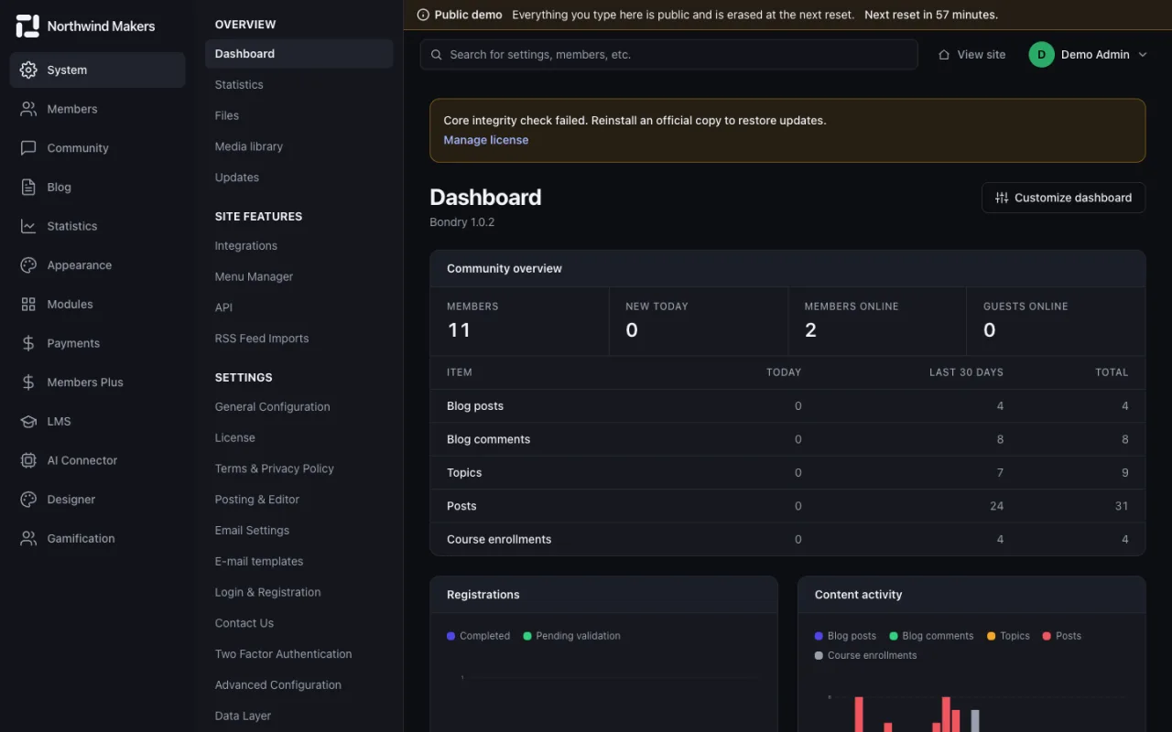Toggle Topics series in Content activity legend
1172x732 pixels.
[x=1008, y=636]
